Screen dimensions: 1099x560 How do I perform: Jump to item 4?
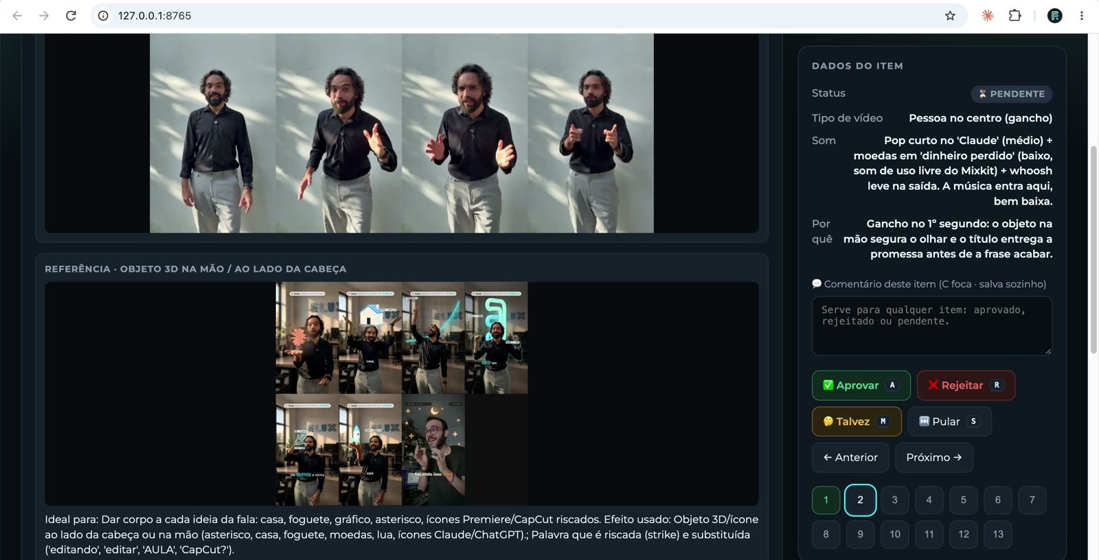click(929, 500)
